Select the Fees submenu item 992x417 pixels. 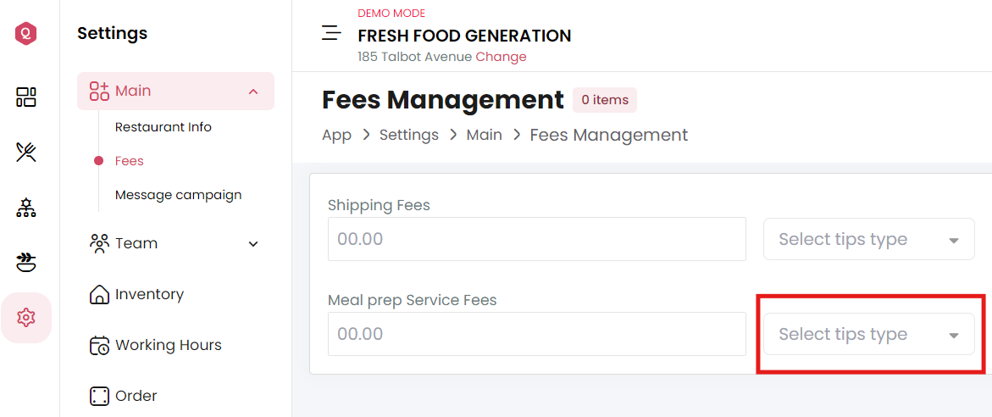coord(129,161)
